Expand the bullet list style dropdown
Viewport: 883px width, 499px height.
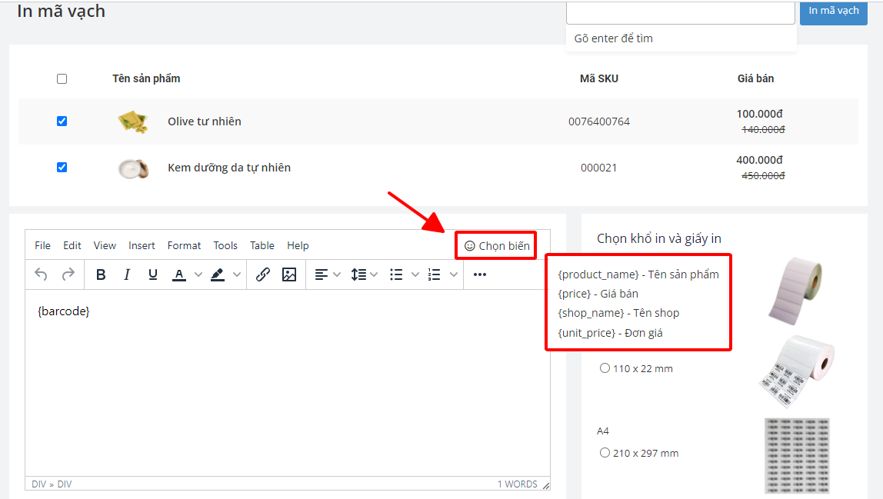415,274
